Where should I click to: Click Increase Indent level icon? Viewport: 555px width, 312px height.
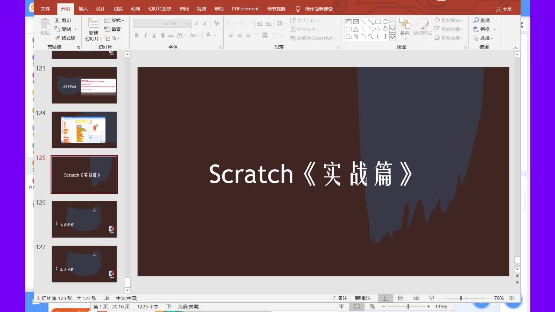(x=269, y=23)
